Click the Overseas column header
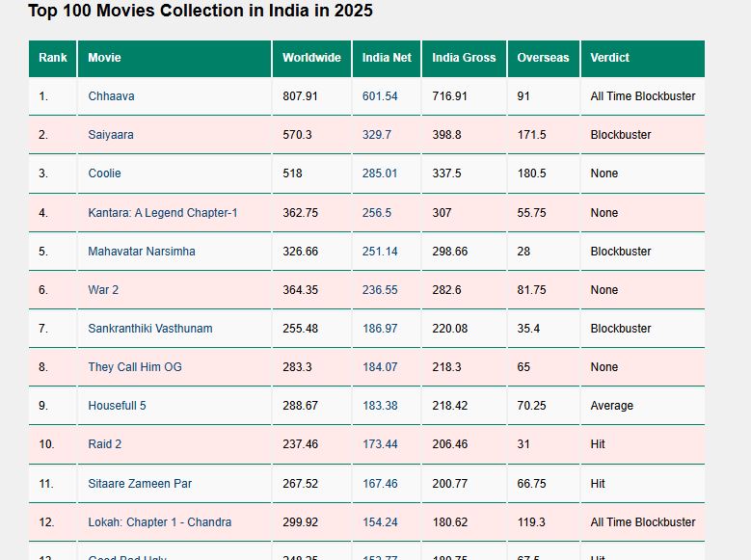The image size is (751, 560). [543, 58]
